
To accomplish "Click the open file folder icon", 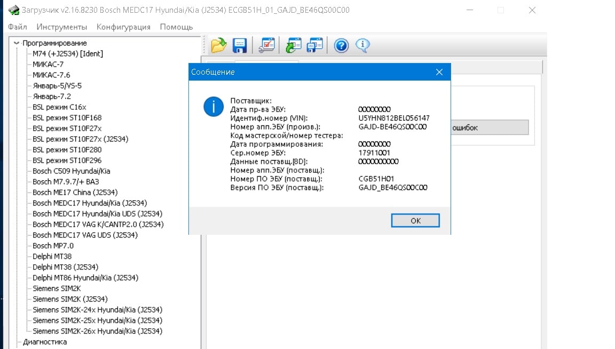I will [x=218, y=46].
